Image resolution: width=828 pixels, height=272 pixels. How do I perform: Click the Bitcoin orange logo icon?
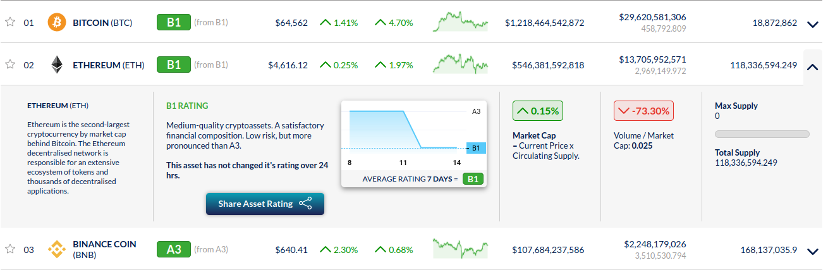[57, 23]
